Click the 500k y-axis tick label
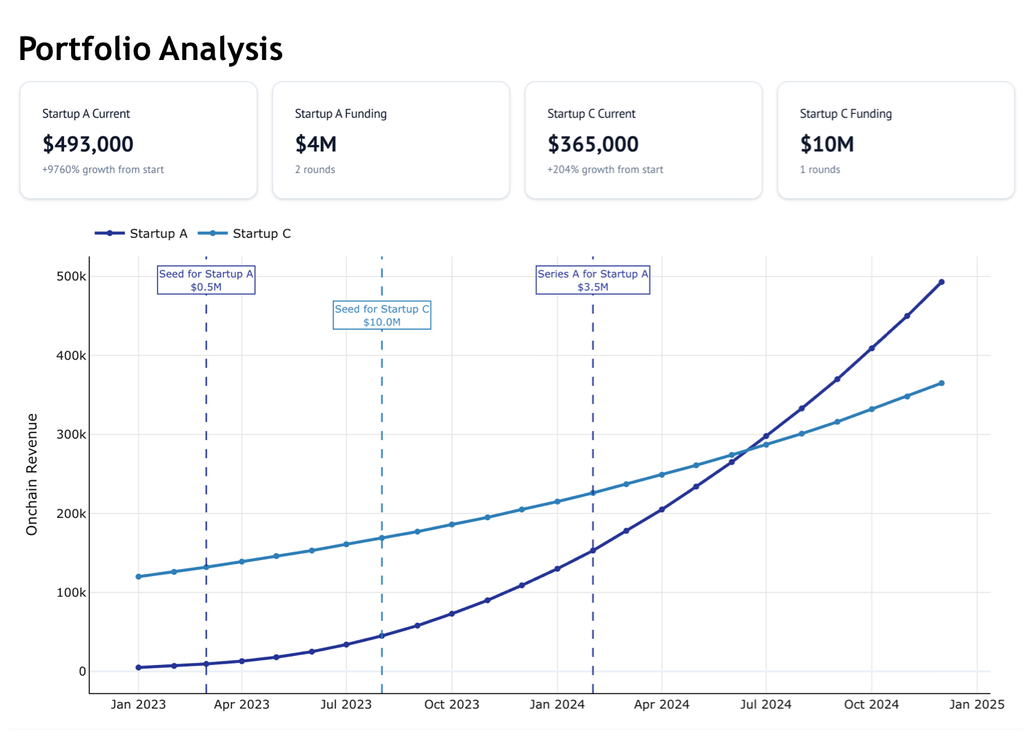Screen dimensions: 1035x745 71,277
